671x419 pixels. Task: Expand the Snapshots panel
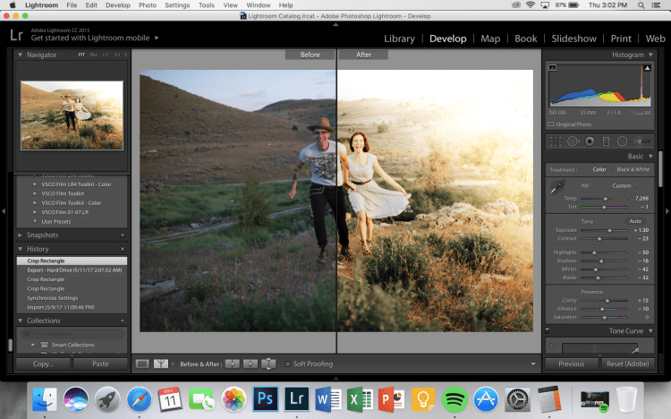tap(21, 235)
